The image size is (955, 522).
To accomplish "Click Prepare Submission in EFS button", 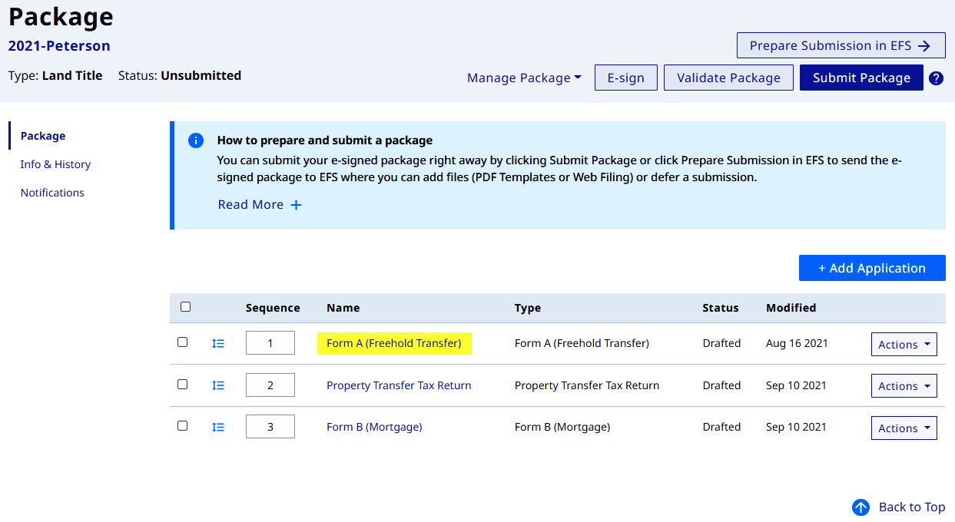I will pos(841,45).
